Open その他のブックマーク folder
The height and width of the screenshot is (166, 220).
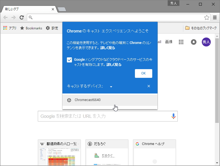(x=201, y=28)
